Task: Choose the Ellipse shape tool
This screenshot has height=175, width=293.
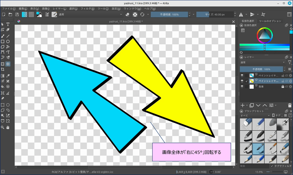Action: click(8, 41)
